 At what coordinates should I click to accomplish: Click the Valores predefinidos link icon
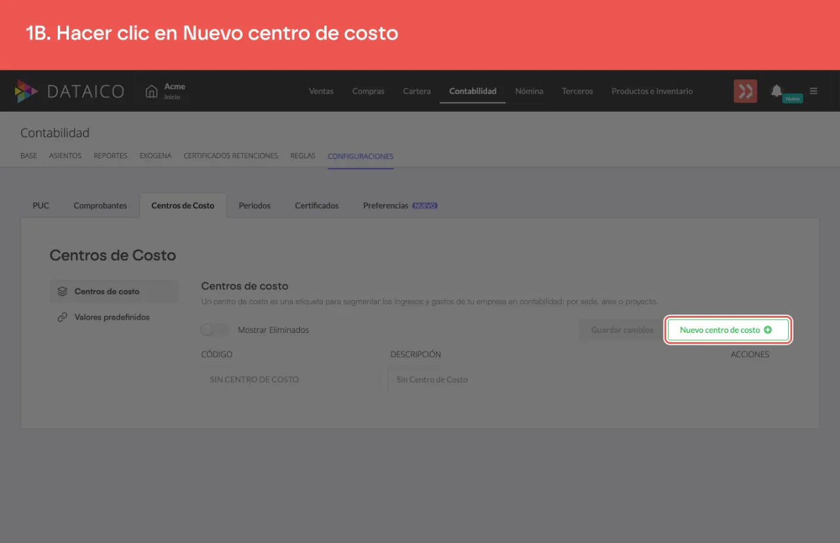[62, 317]
